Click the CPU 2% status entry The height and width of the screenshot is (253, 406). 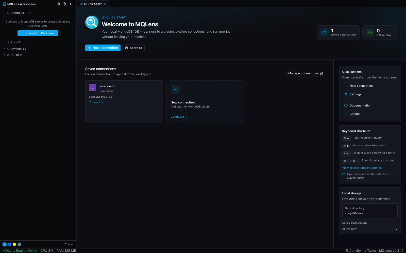(x=47, y=251)
